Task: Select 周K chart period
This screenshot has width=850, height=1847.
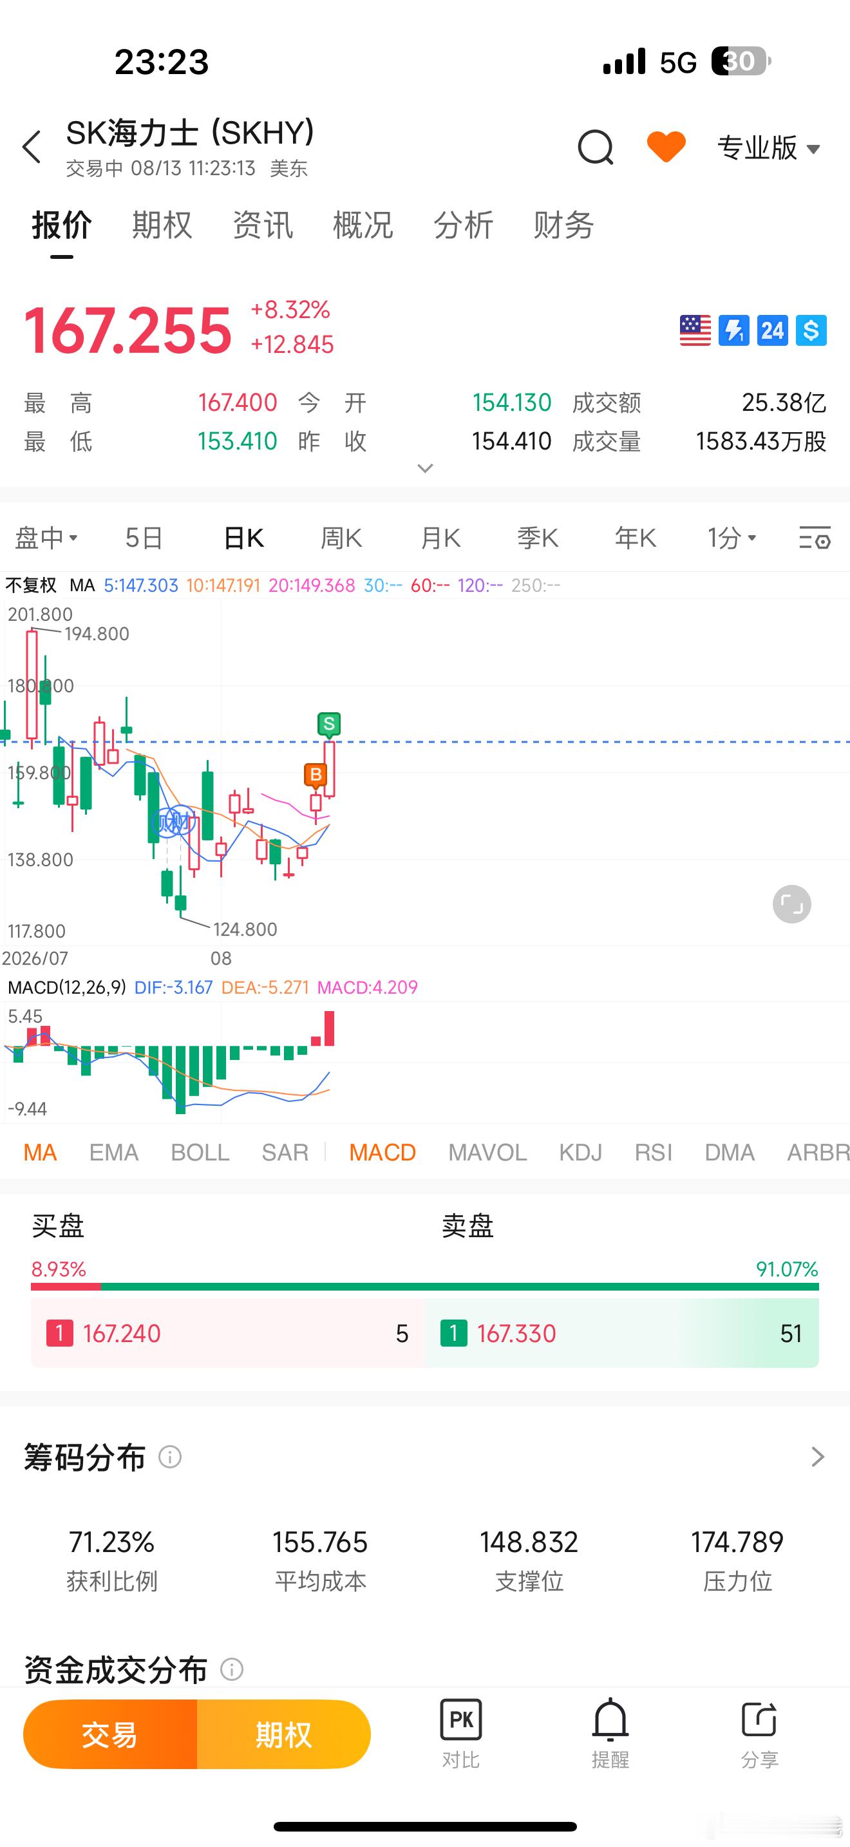Action: 341,537
